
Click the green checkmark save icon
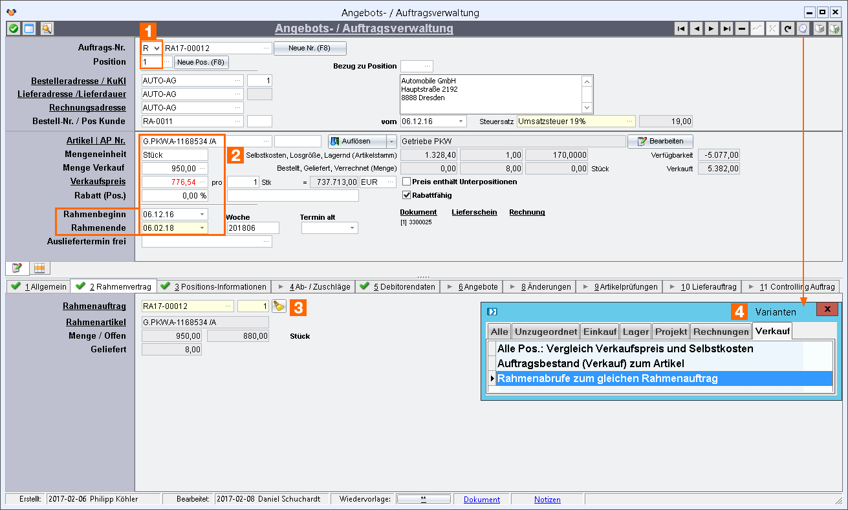[x=13, y=28]
